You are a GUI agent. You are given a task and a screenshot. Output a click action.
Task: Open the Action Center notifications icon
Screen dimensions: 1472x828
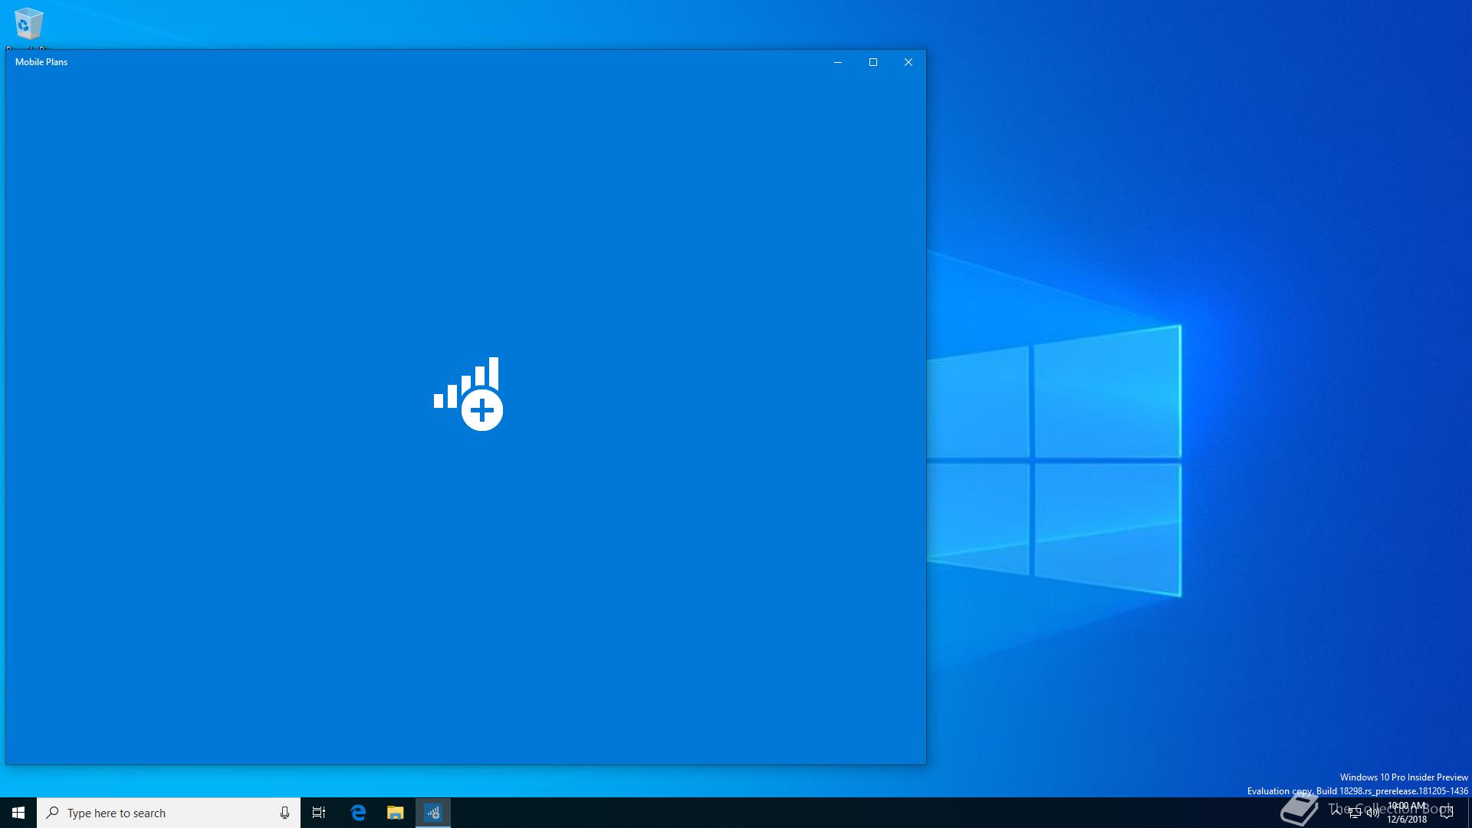coord(1447,813)
